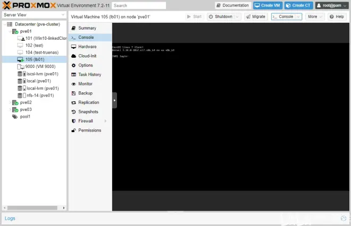Screen dimensions: 351x226
Task: Open the Shutdown dropdown arrow
Action: pyautogui.click(x=238, y=16)
